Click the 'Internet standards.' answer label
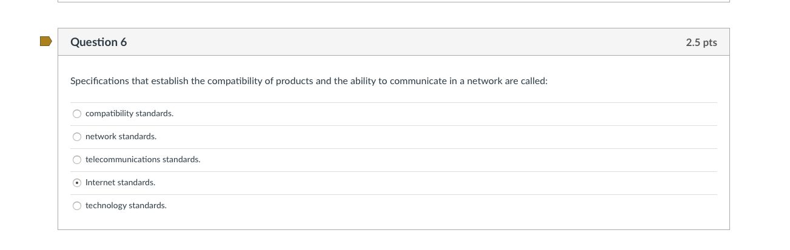790x250 pixels. [x=120, y=183]
